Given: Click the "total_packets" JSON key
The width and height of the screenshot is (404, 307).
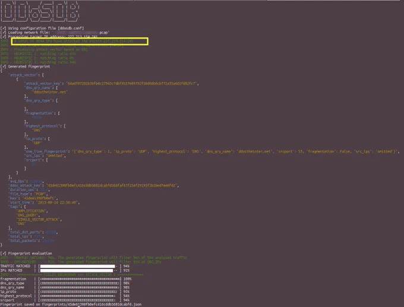Looking at the screenshot, I should [x=24, y=240].
